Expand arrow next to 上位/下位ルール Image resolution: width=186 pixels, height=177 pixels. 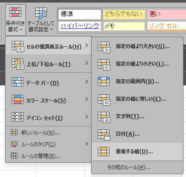pyautogui.click(x=87, y=63)
